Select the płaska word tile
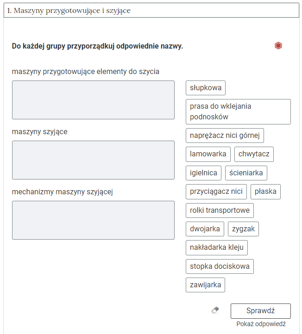The height and width of the screenshot is (334, 302). coord(265,192)
